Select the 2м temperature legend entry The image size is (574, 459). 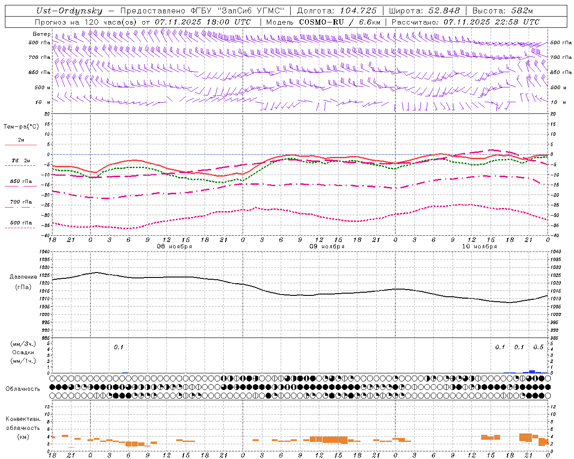pos(21,140)
